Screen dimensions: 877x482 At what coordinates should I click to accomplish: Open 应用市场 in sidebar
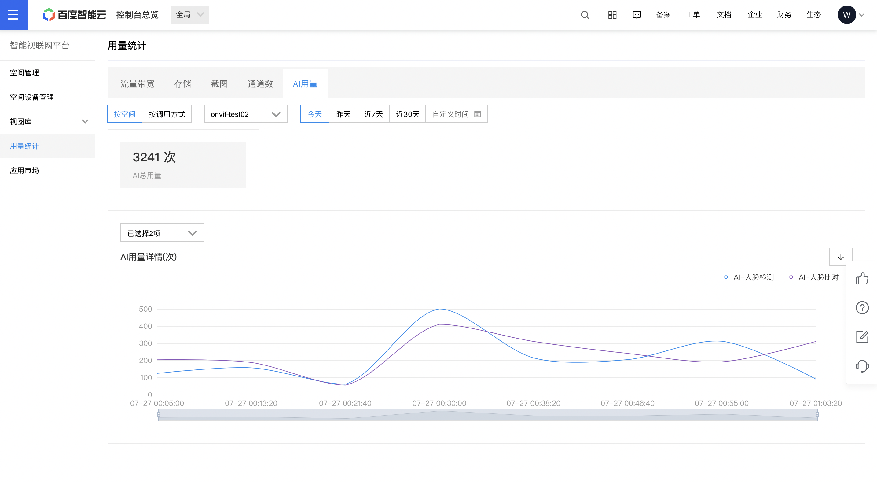pyautogui.click(x=47, y=171)
